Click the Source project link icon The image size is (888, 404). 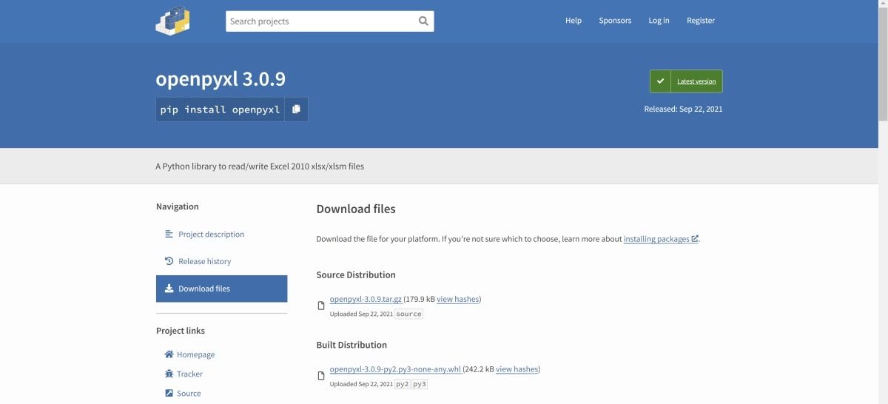(169, 393)
